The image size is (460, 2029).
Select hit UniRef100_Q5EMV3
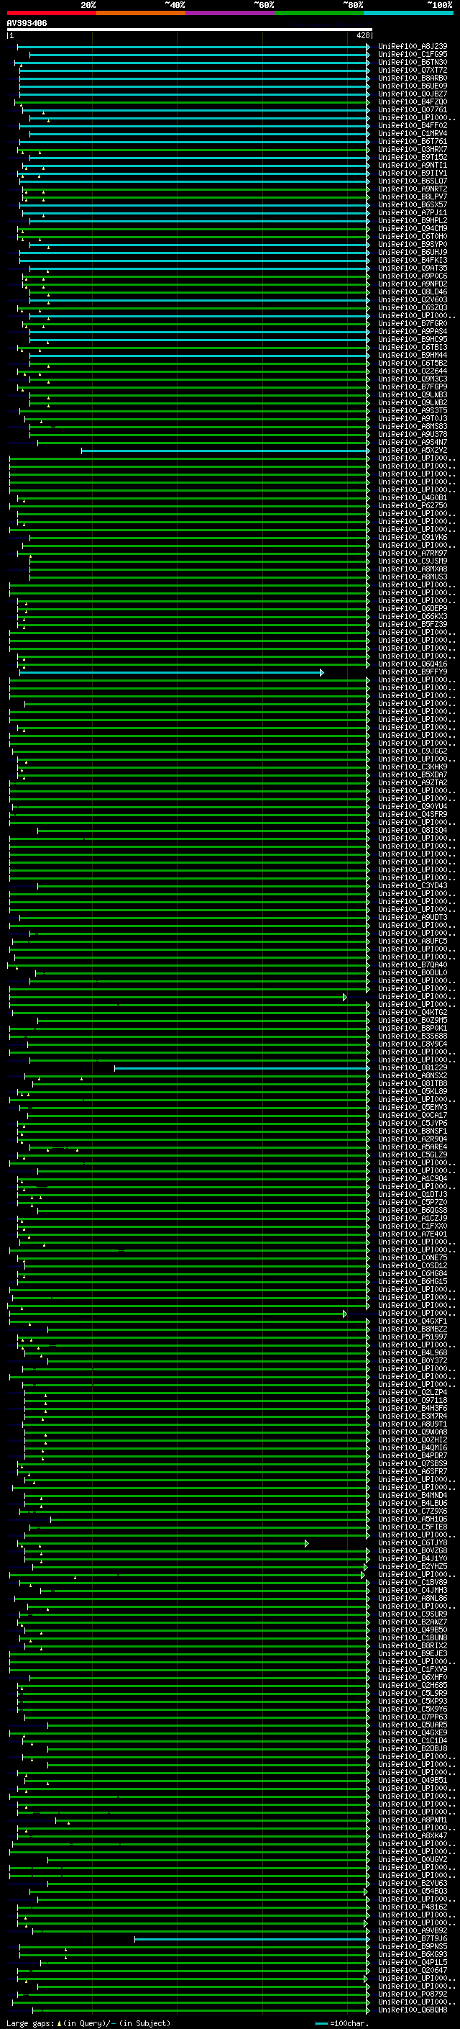tap(413, 1108)
